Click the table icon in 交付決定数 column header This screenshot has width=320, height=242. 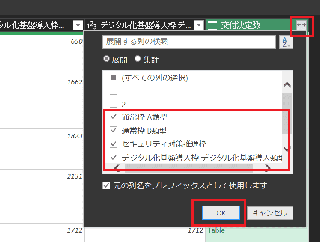pos(212,26)
